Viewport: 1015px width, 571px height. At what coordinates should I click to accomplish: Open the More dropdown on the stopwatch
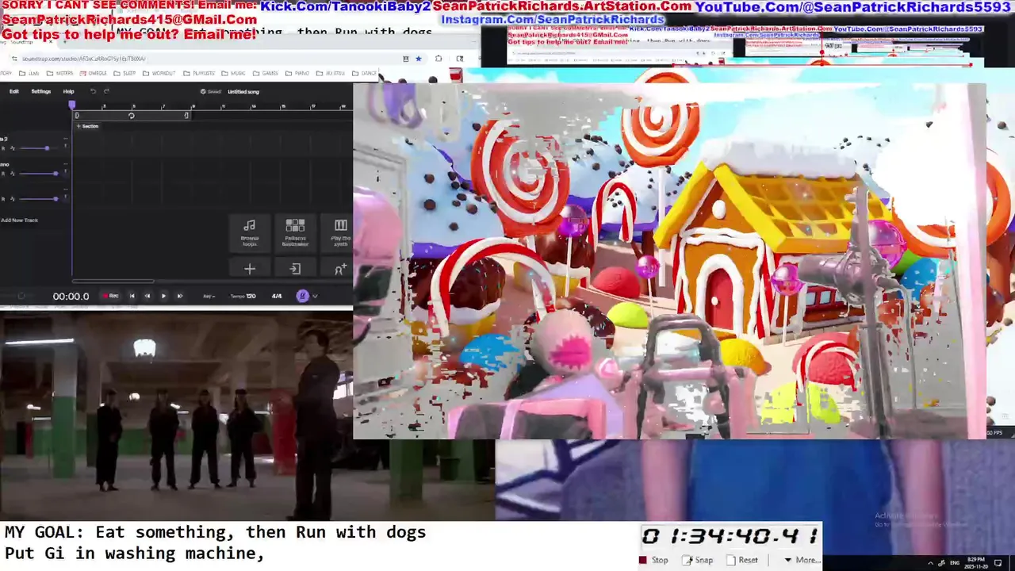point(802,560)
